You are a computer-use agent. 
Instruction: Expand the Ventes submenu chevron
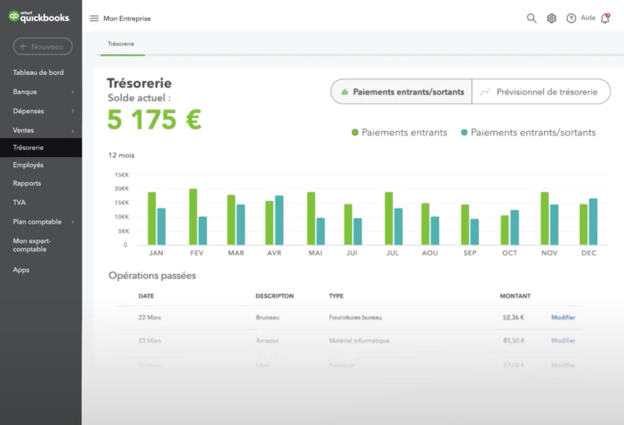(73, 131)
